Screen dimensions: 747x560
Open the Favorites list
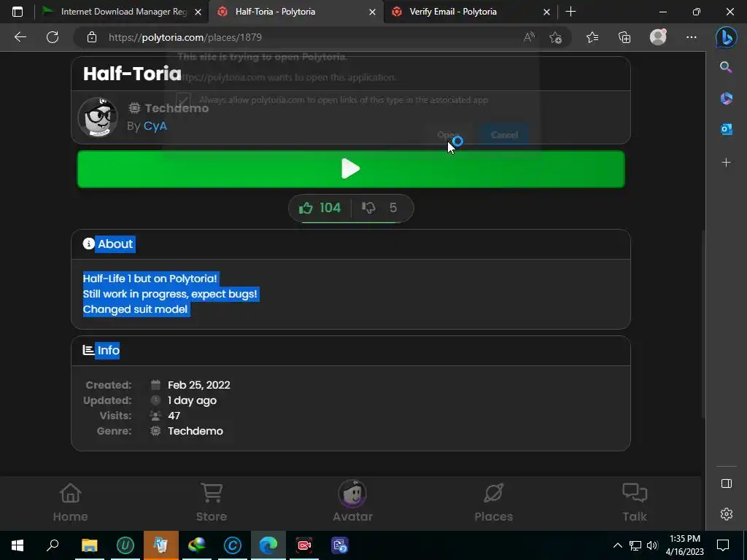tap(592, 37)
